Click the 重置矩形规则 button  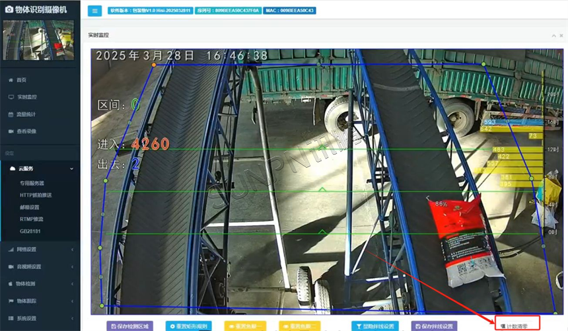tap(188, 326)
